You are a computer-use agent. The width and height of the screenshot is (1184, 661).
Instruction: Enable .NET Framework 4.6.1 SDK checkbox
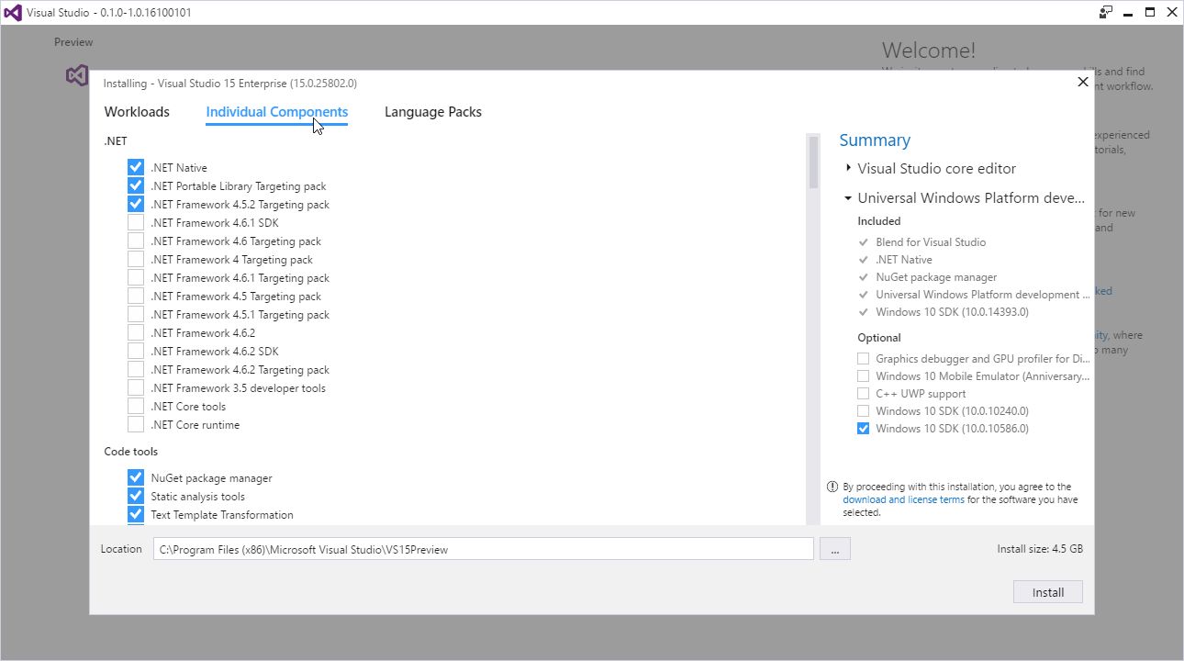(136, 223)
